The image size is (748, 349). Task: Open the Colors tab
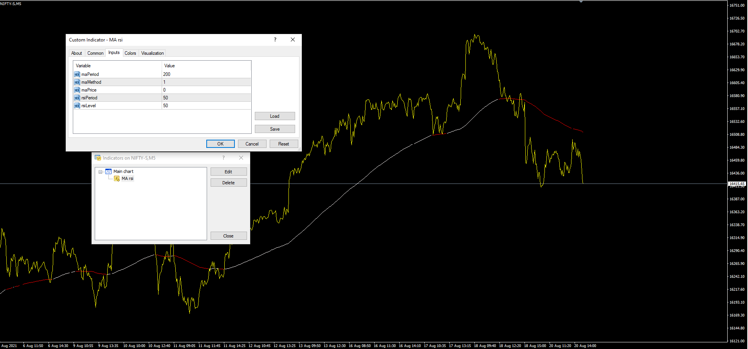coord(130,53)
